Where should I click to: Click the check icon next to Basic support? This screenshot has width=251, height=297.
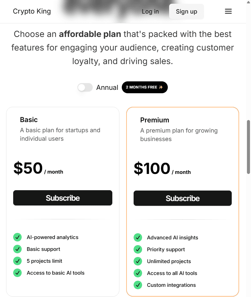click(x=17, y=249)
